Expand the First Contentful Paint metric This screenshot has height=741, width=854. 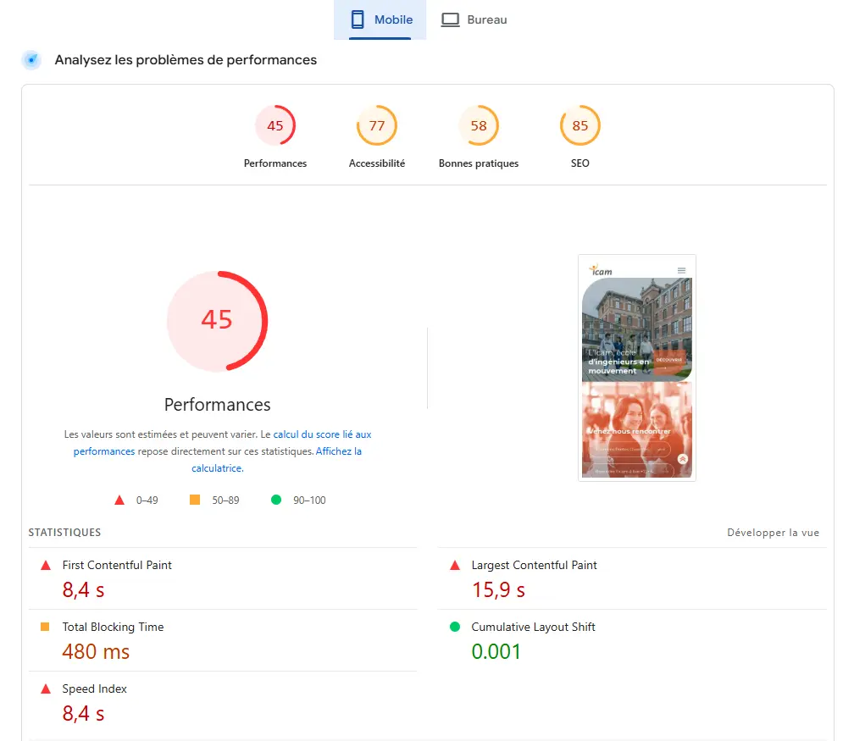point(117,565)
